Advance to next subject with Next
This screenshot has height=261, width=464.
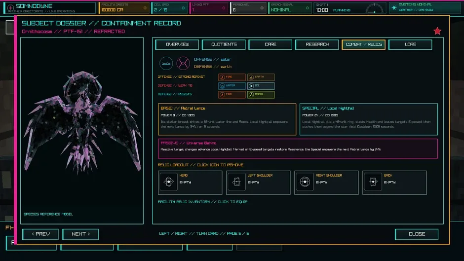point(80,234)
